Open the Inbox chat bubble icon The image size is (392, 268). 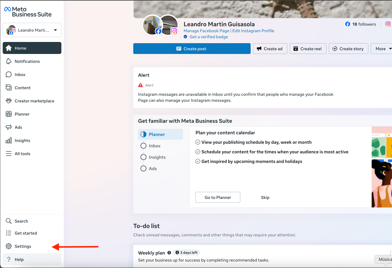9,74
